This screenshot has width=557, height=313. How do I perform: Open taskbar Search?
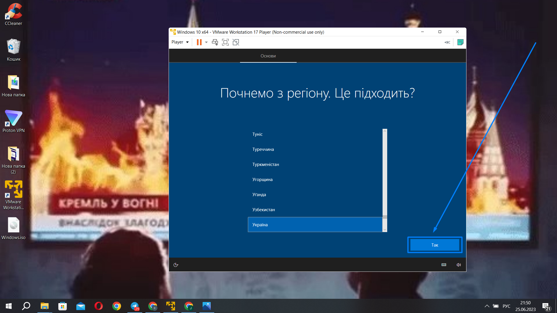point(26,306)
